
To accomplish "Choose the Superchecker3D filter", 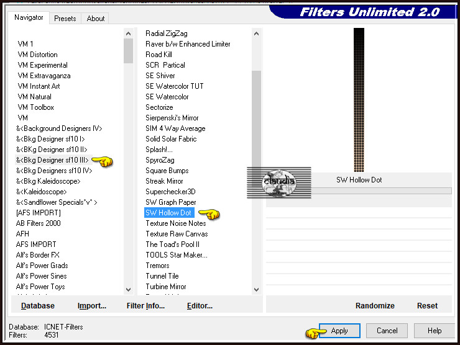I will click(170, 192).
